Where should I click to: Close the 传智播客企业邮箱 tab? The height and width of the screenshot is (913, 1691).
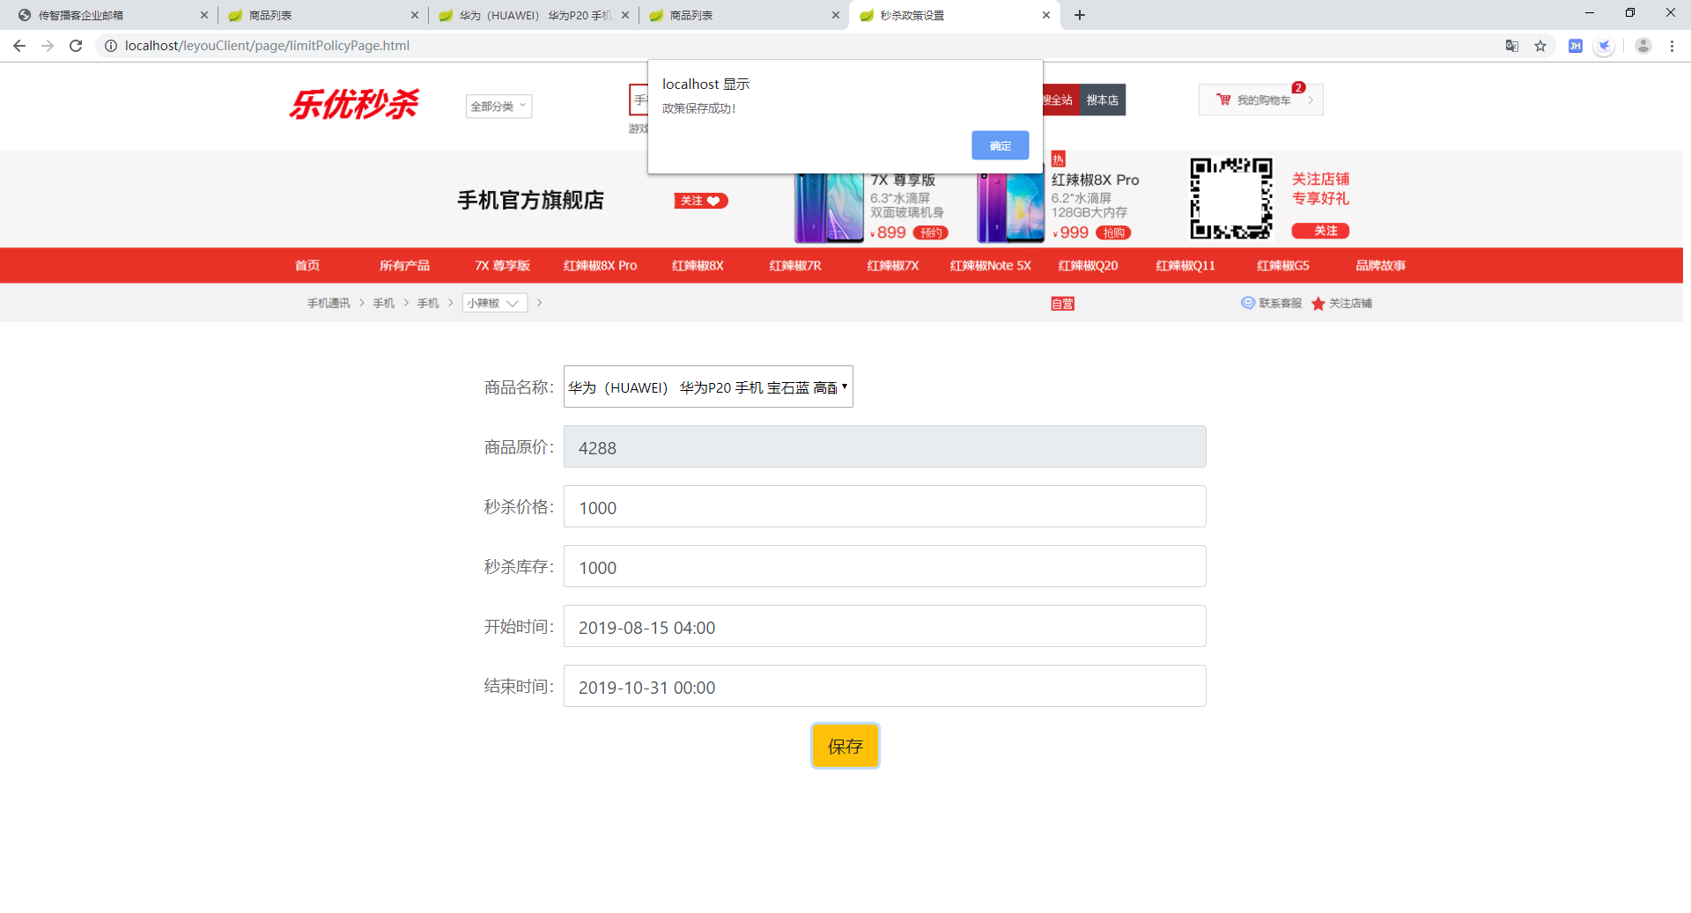(204, 15)
